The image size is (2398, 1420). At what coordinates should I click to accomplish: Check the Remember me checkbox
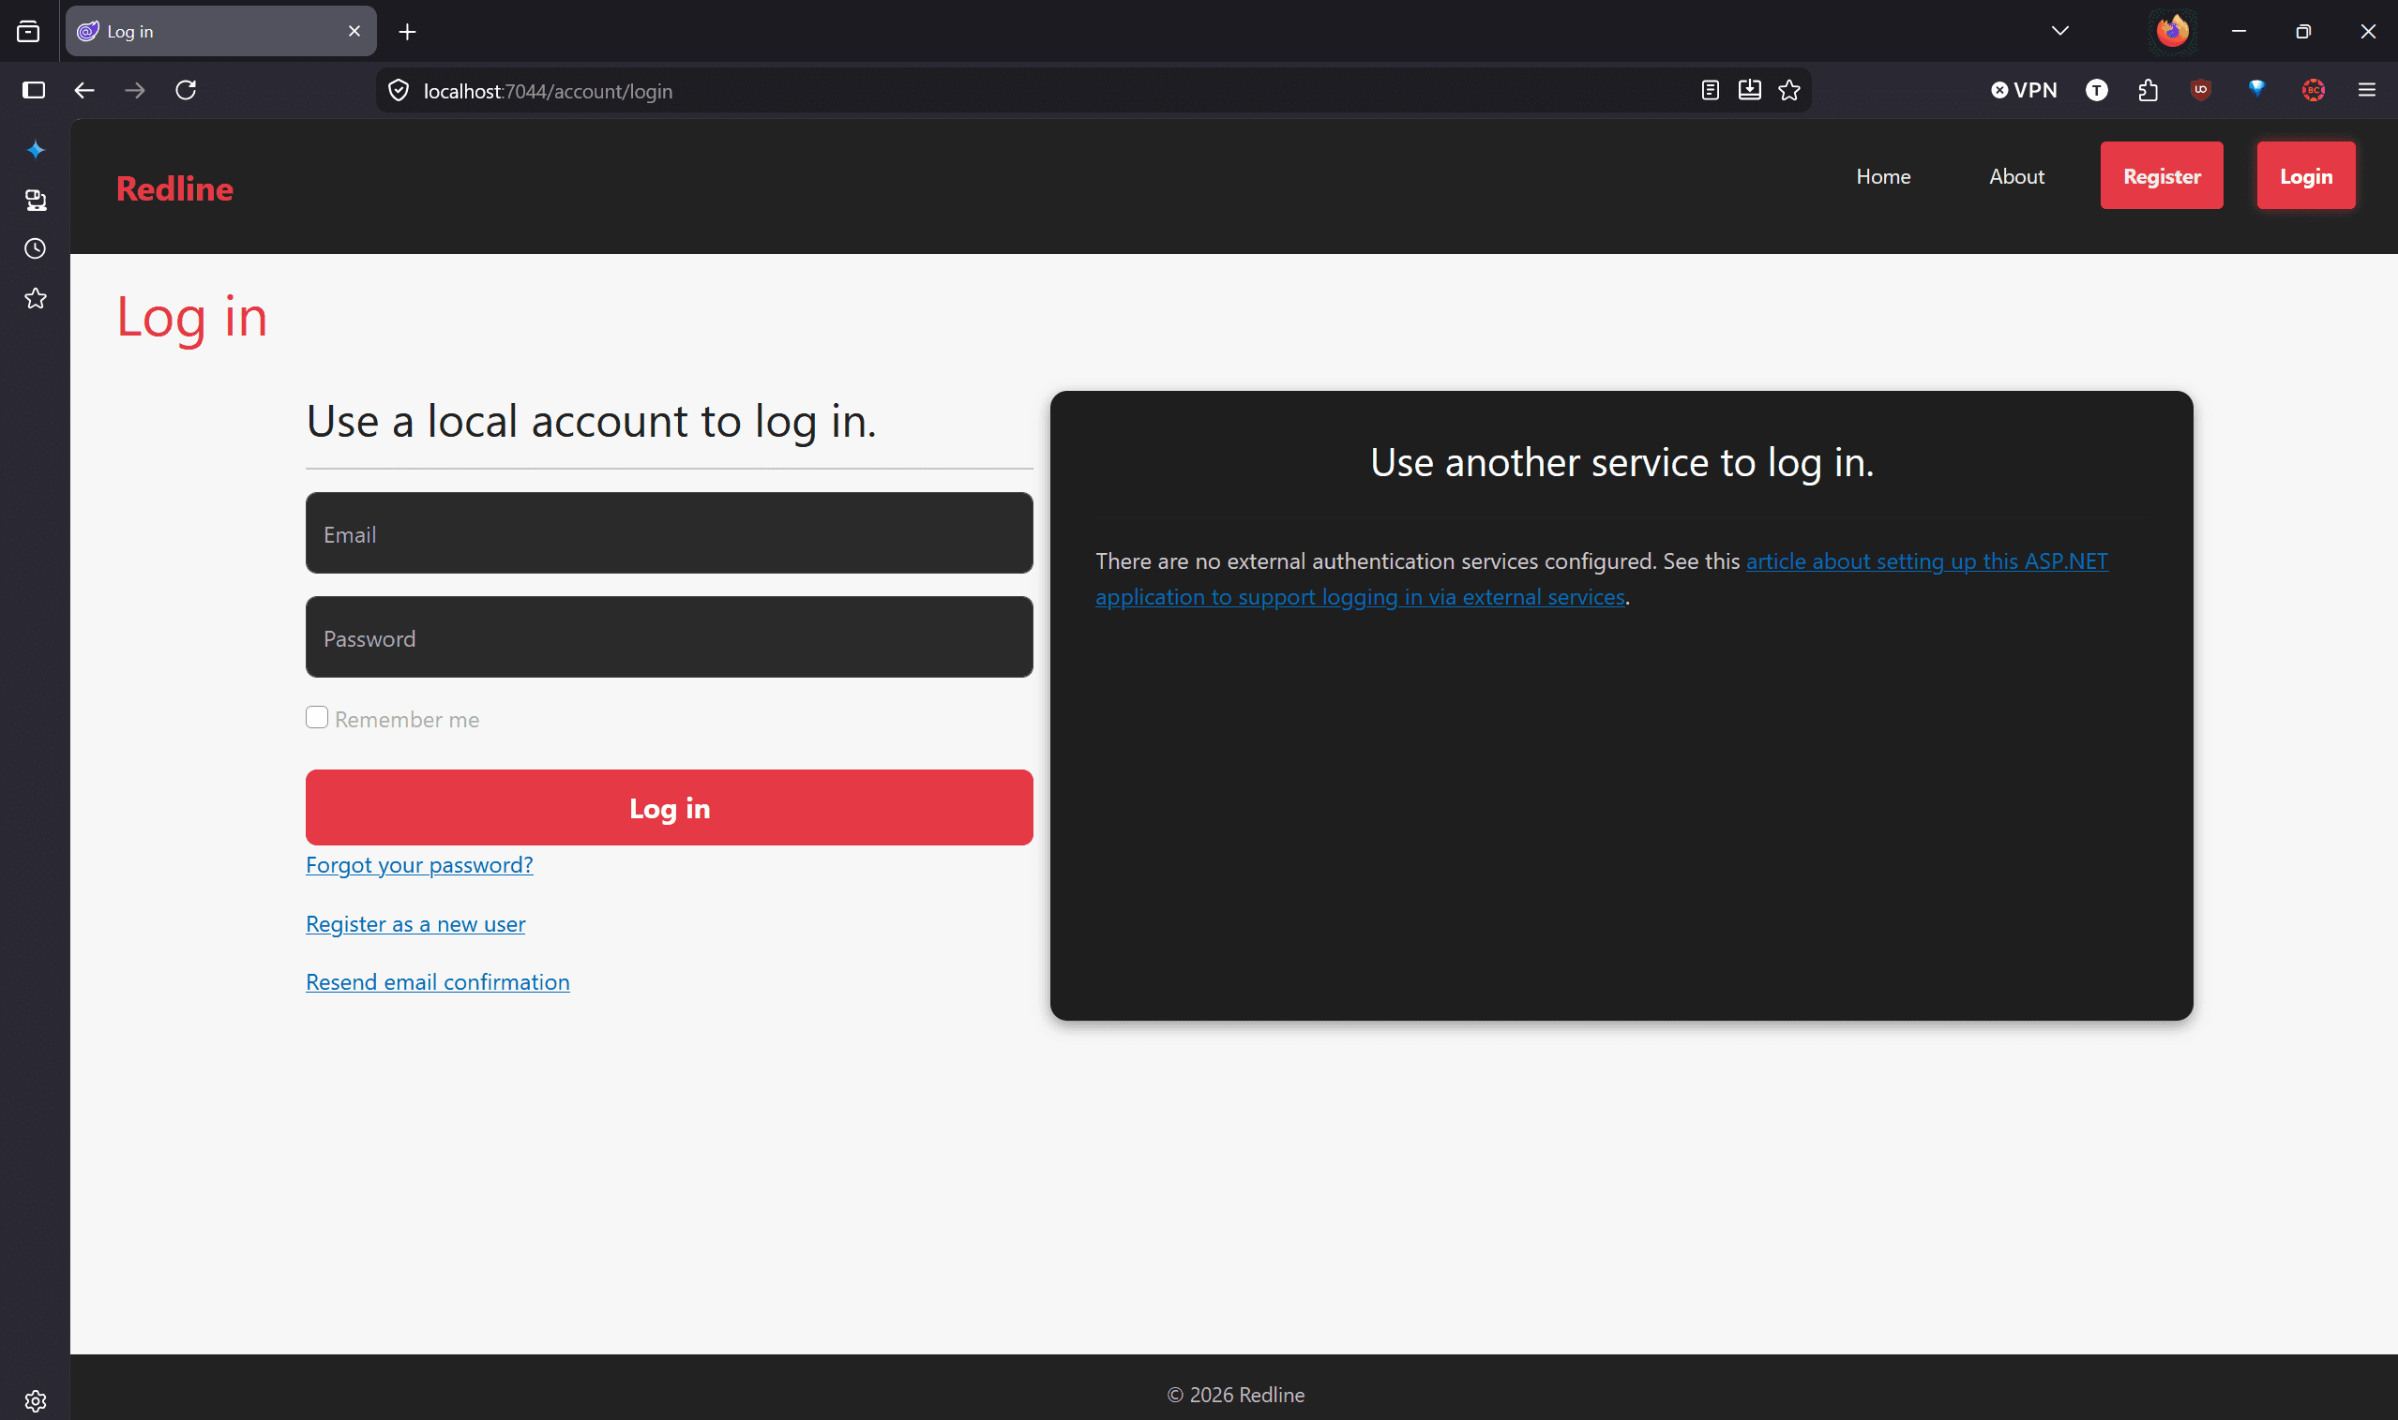click(x=317, y=718)
